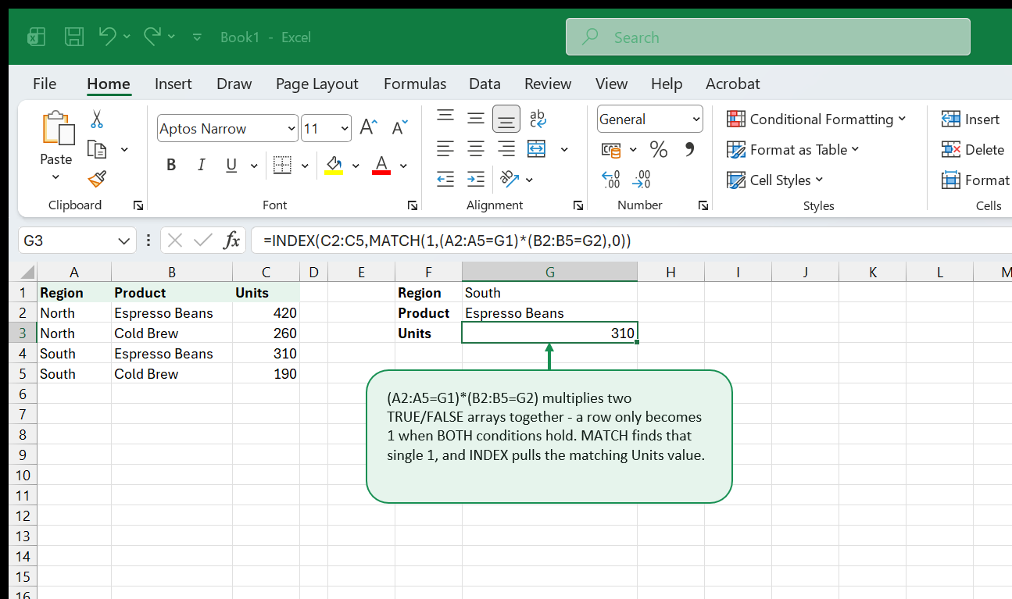Click Decrease Indent icon

tap(445, 179)
